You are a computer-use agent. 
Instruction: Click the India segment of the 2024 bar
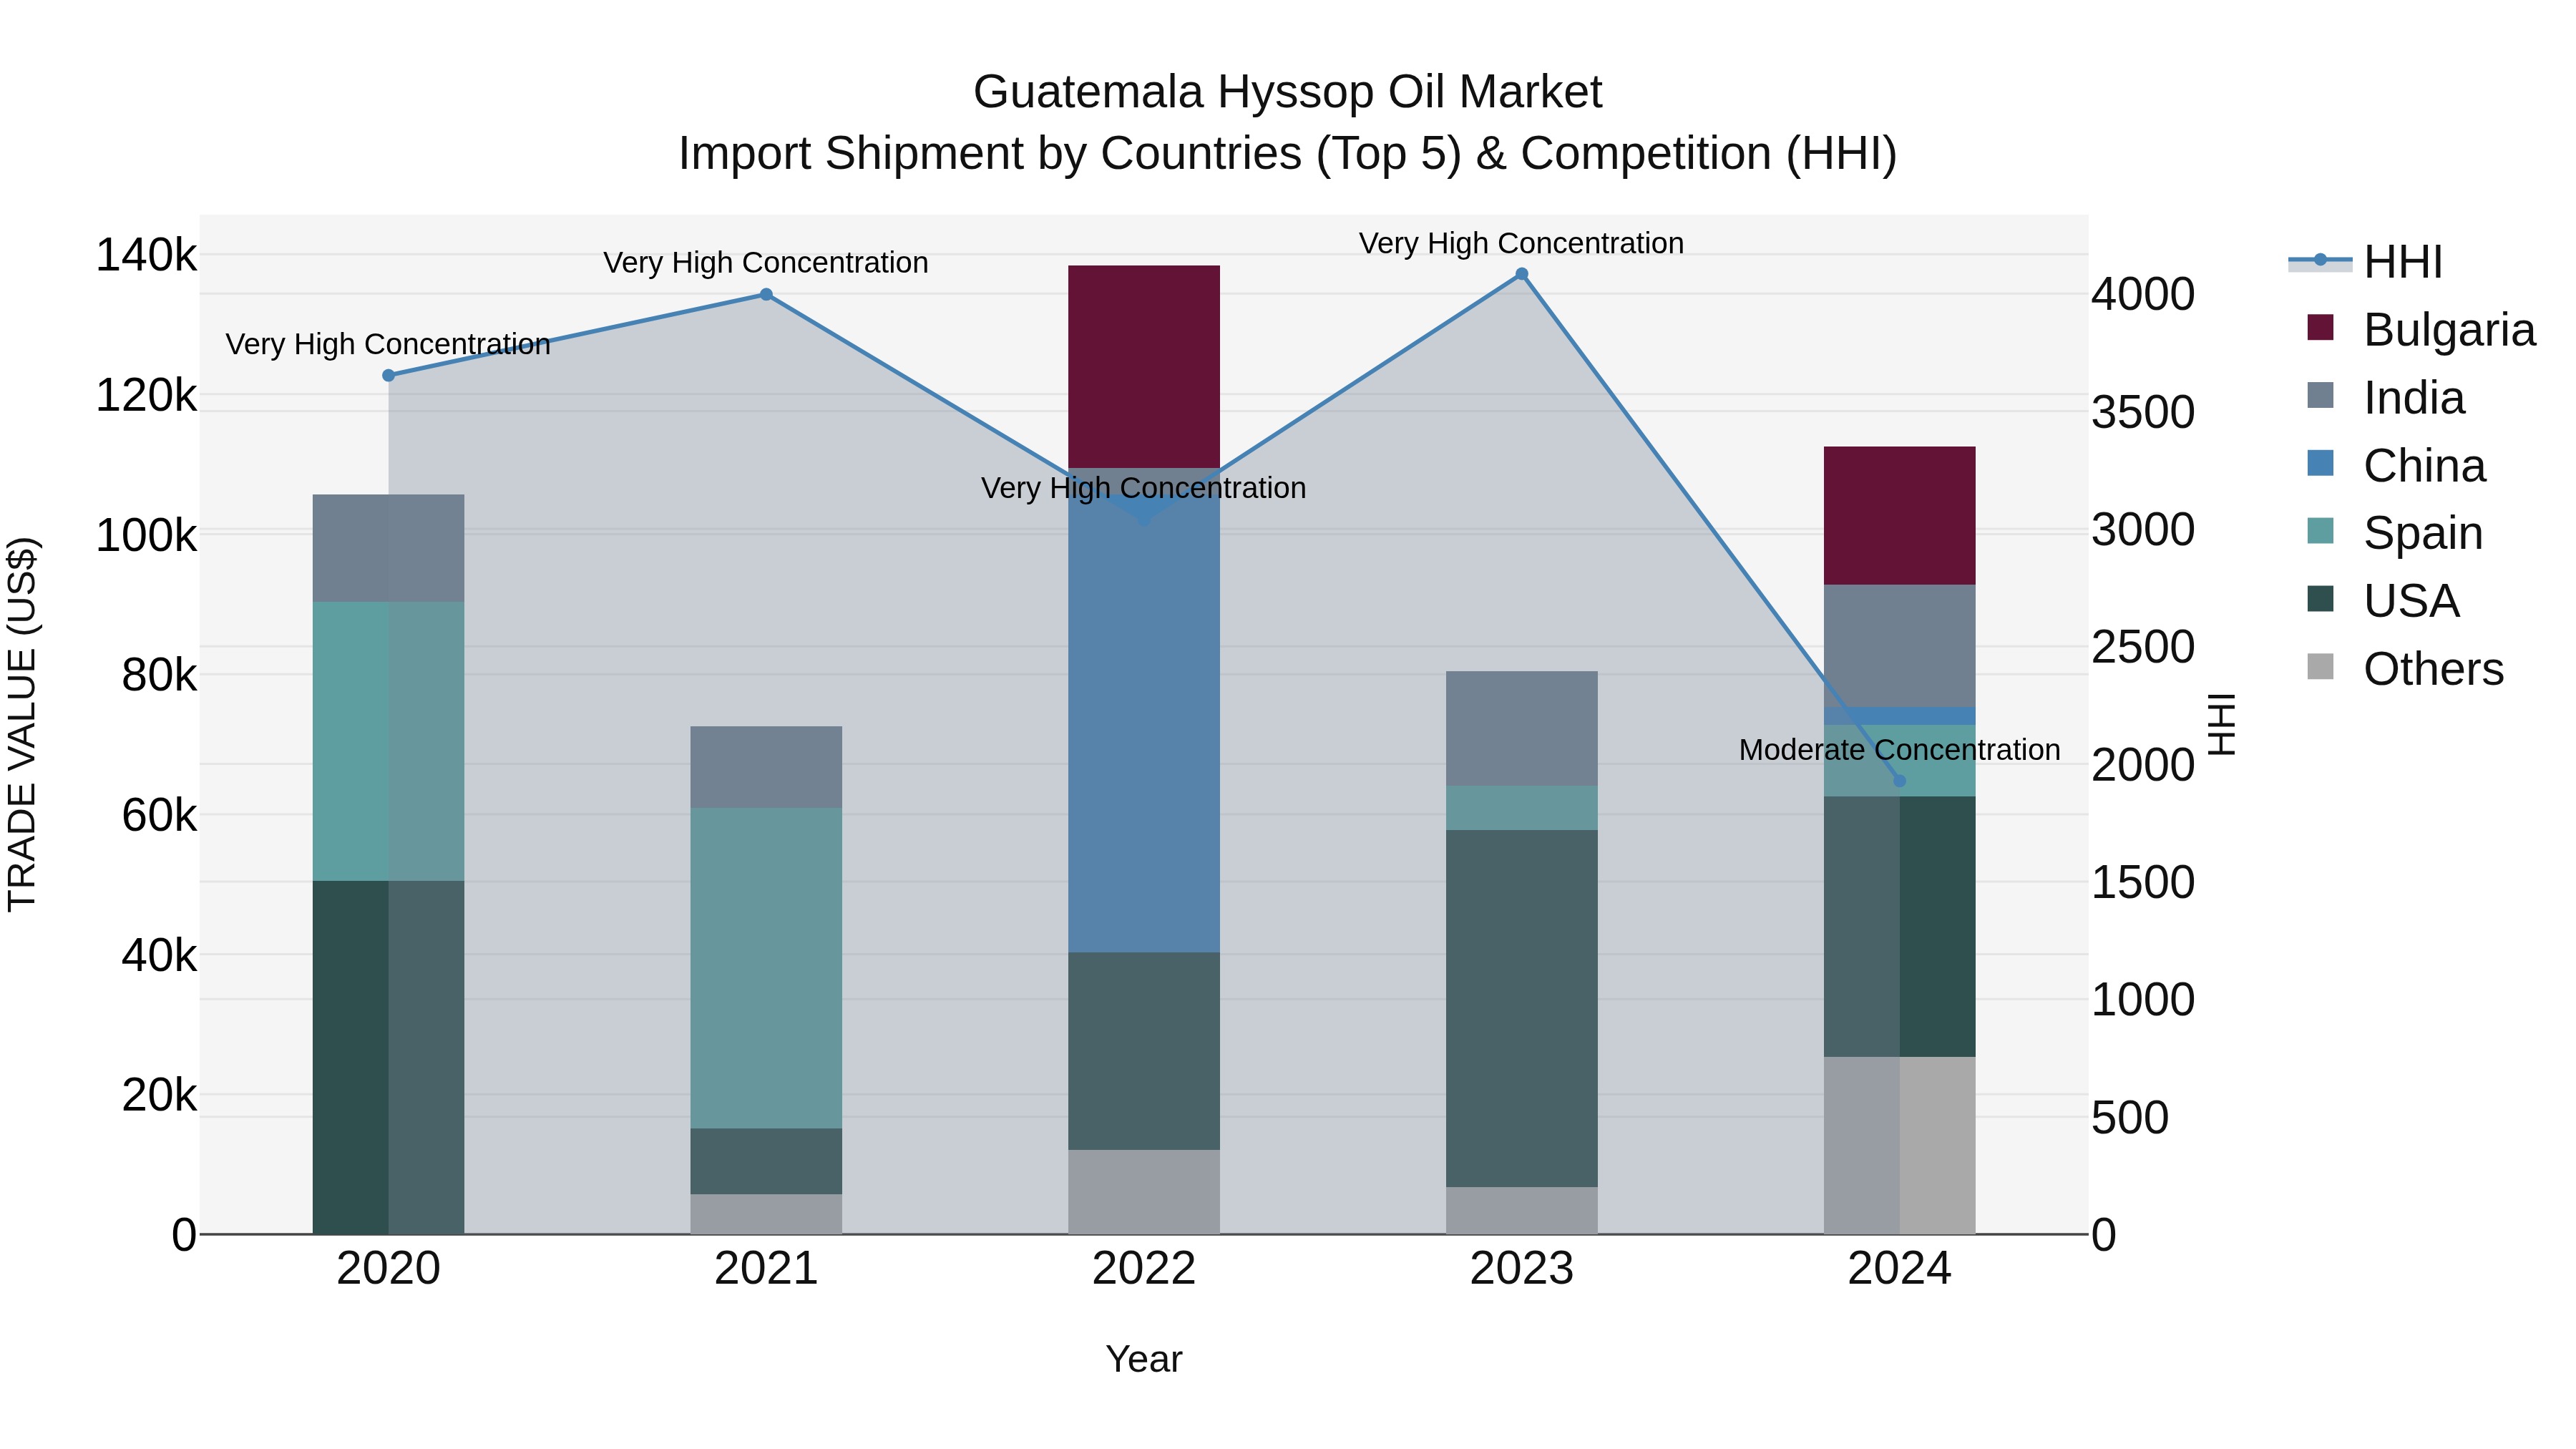pos(1900,646)
